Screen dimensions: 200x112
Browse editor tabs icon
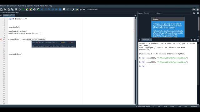[1, 15]
